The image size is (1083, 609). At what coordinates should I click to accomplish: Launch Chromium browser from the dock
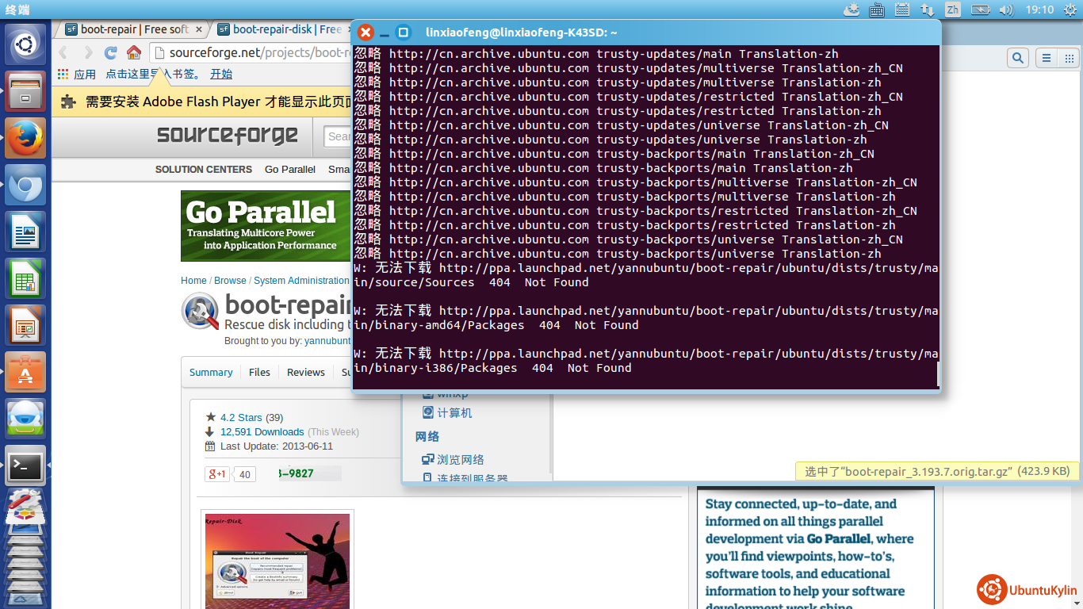25,186
